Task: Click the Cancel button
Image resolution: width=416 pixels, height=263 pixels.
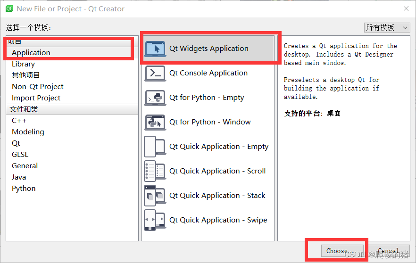Action: (388, 251)
